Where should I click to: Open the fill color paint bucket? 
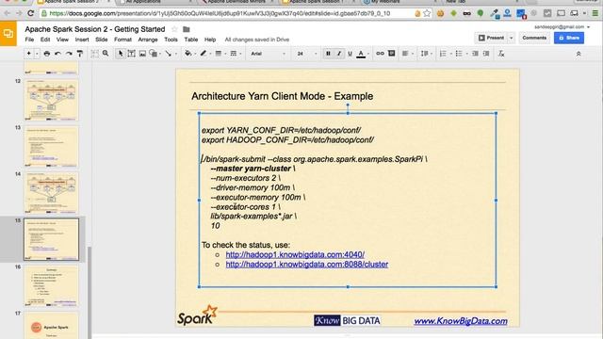point(189,54)
